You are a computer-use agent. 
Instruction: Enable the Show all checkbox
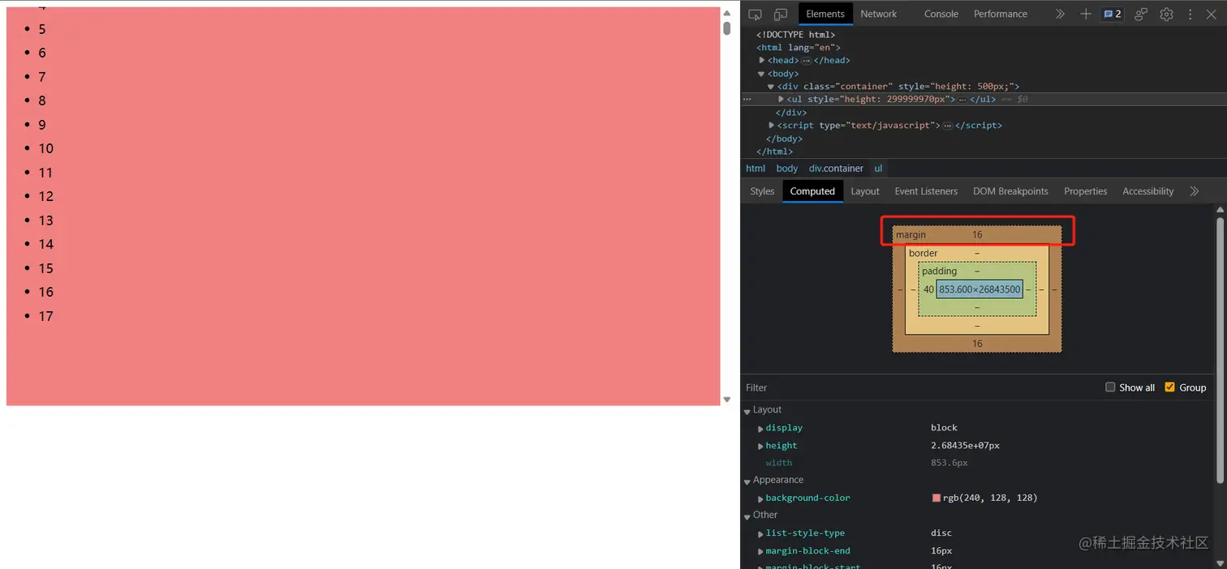1110,387
